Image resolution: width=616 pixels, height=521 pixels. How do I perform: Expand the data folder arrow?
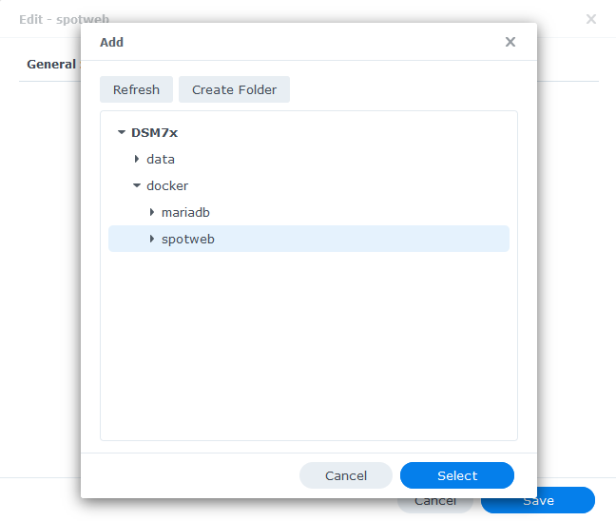[x=137, y=159]
